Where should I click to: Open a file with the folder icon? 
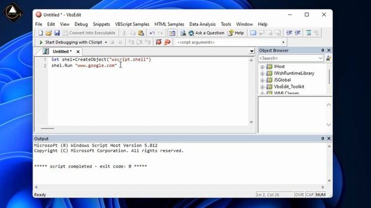tap(49, 33)
